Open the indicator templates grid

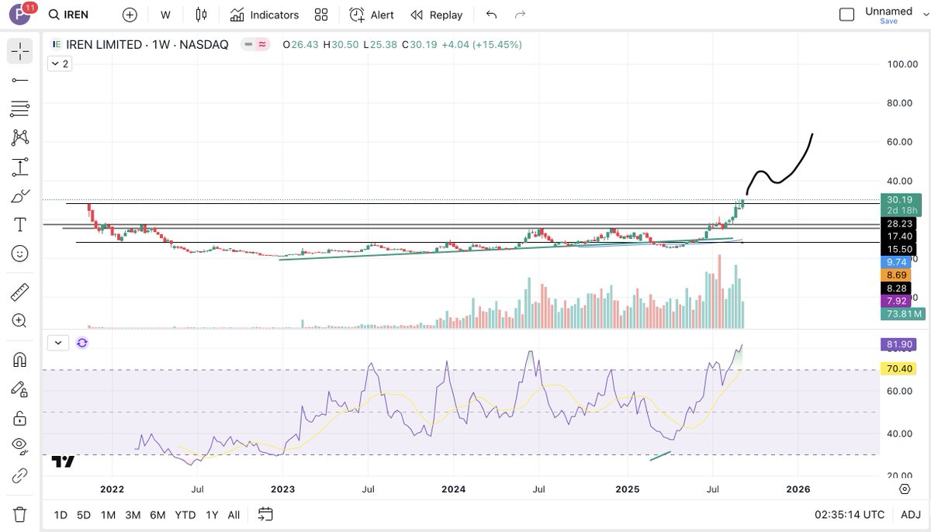point(321,15)
